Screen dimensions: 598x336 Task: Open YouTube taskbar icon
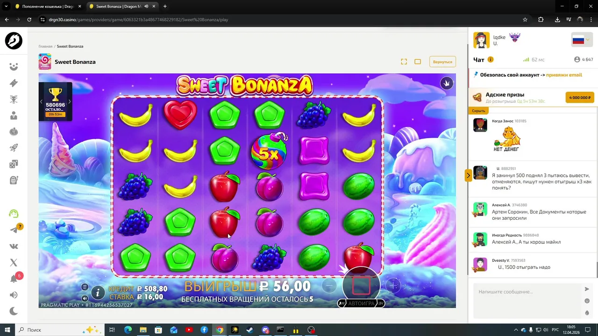pos(189,330)
